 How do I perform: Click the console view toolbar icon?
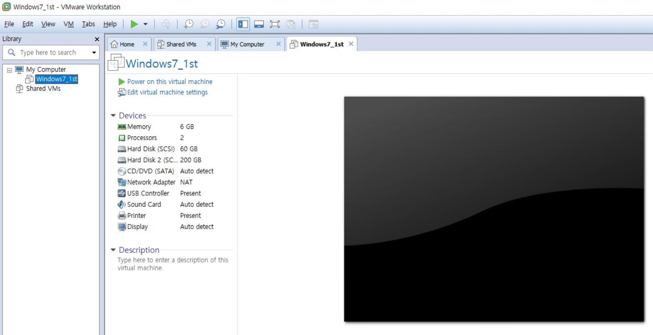[314, 24]
